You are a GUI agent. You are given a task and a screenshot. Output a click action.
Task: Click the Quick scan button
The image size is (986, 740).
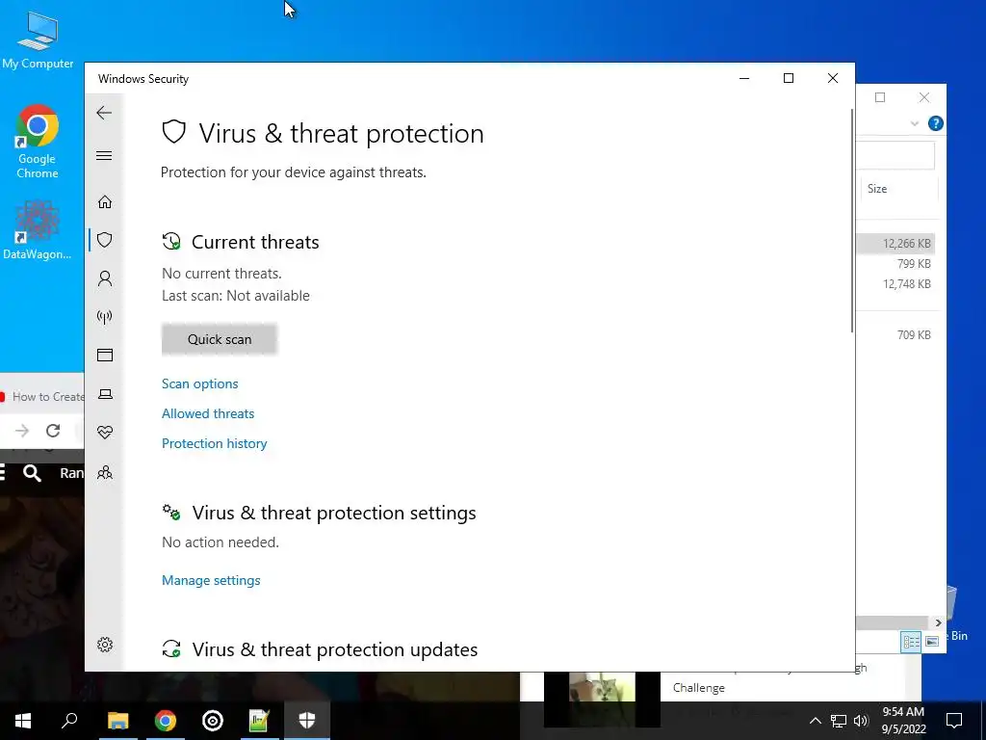tap(220, 339)
